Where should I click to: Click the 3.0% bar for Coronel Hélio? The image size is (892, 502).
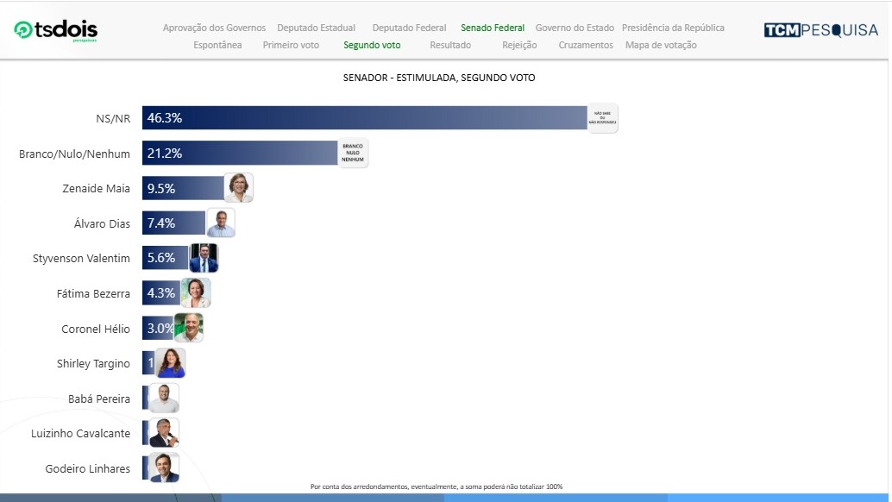158,328
